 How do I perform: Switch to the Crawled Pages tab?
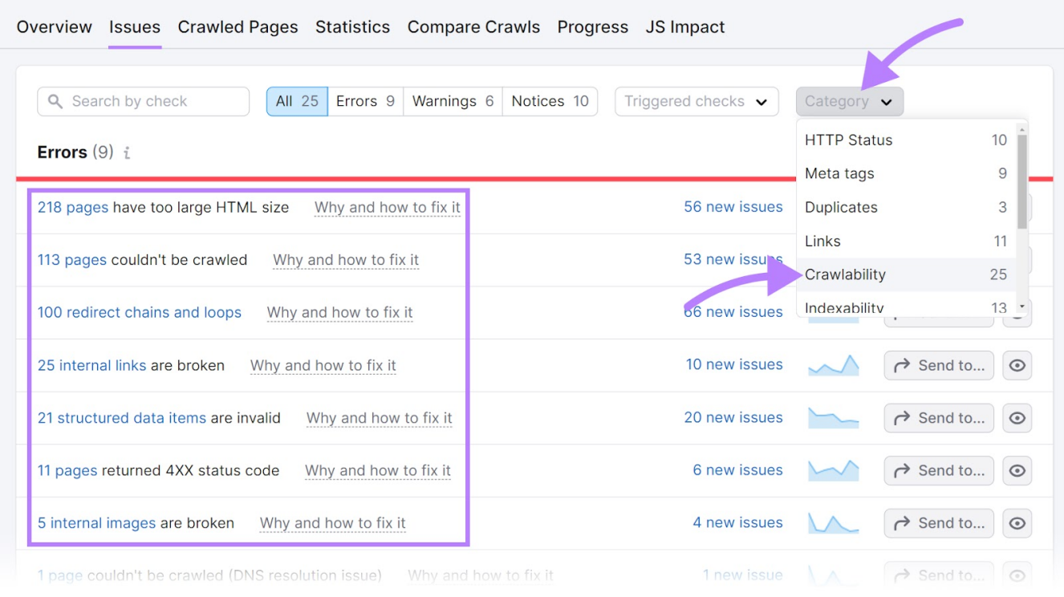coord(238,27)
